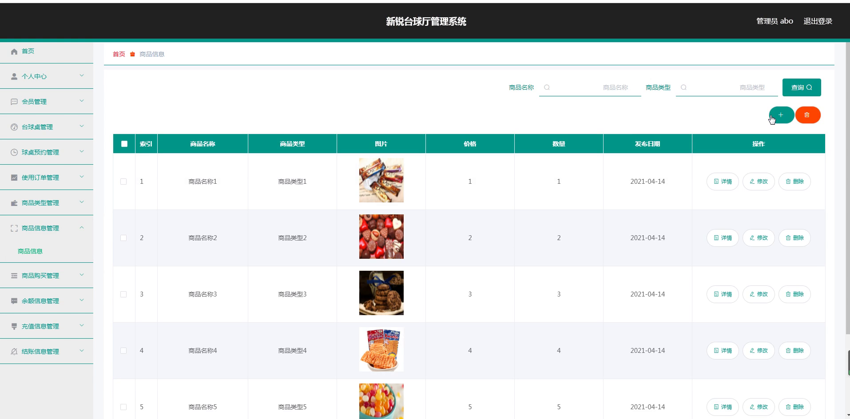This screenshot has height=419, width=850.
Task: Expand the 商品购买管理 menu chevron
Action: pos(82,275)
